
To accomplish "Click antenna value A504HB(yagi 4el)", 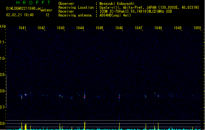I will (115, 15).
